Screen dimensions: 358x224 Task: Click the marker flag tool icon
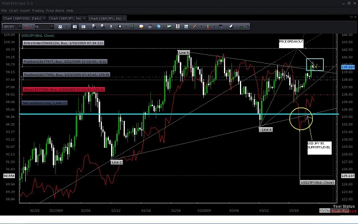point(119,26)
